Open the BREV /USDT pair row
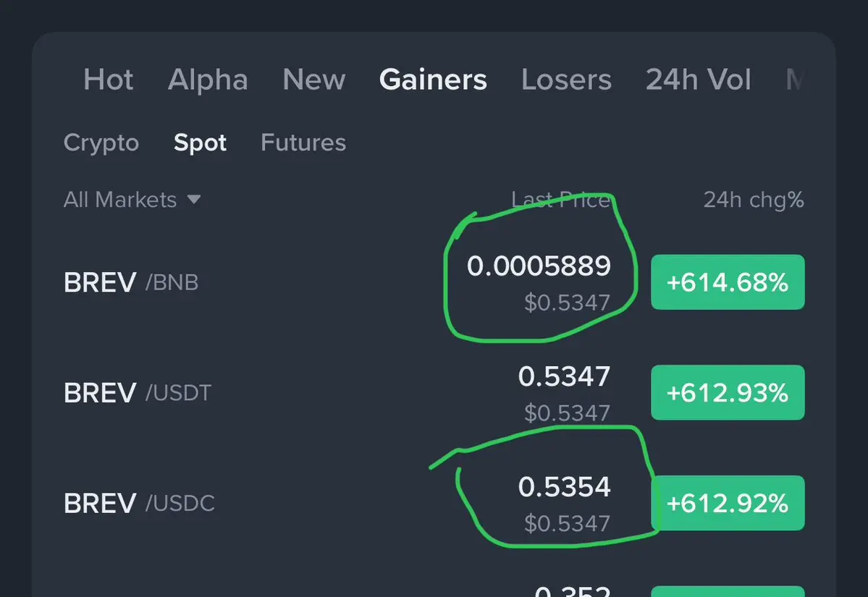The width and height of the screenshot is (868, 597). click(x=138, y=393)
